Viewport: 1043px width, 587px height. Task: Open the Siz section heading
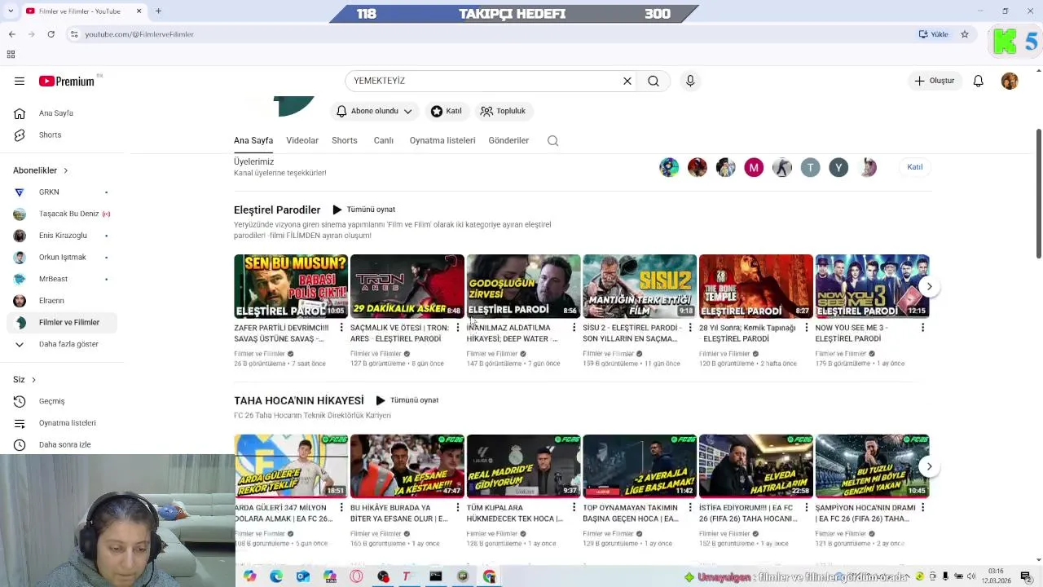(x=24, y=380)
